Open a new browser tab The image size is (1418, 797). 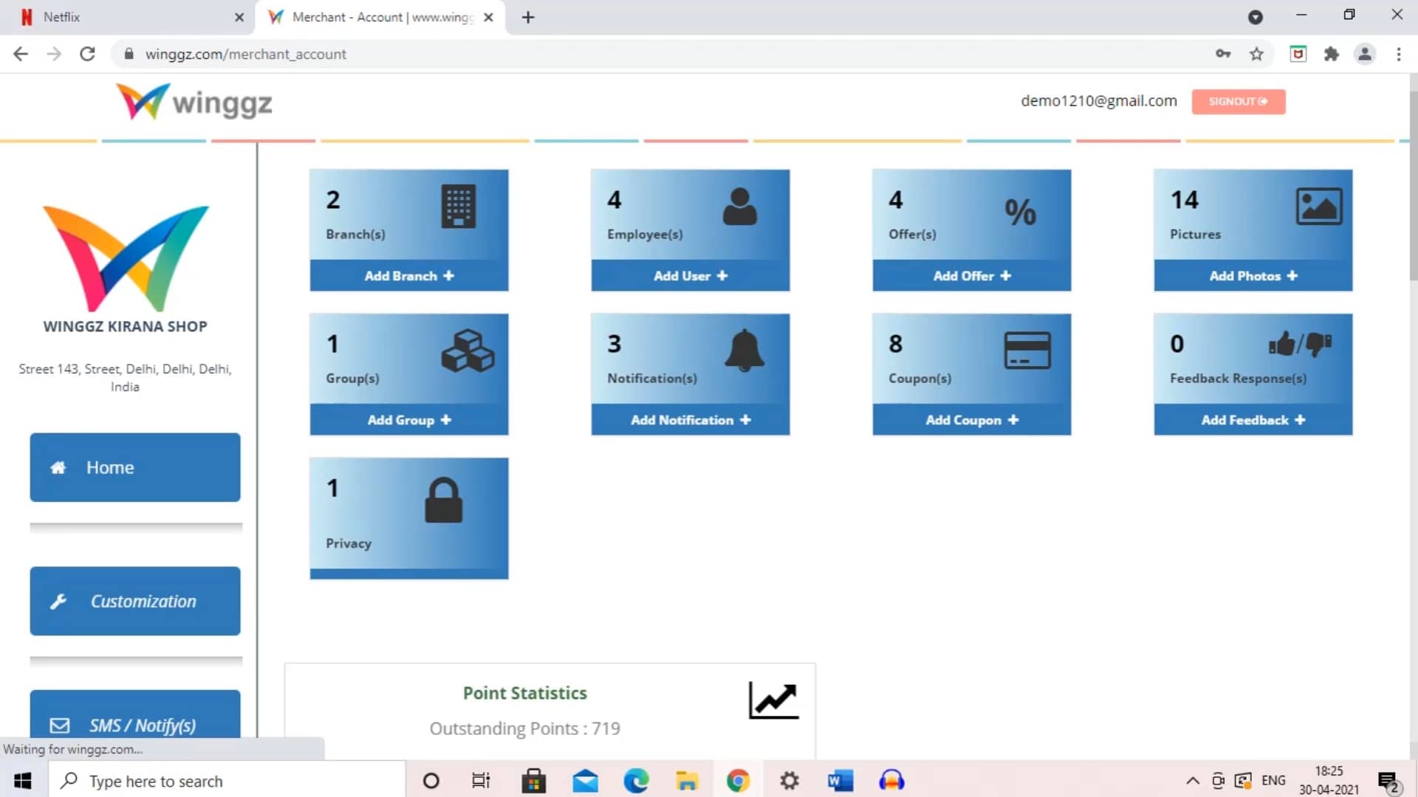528,17
